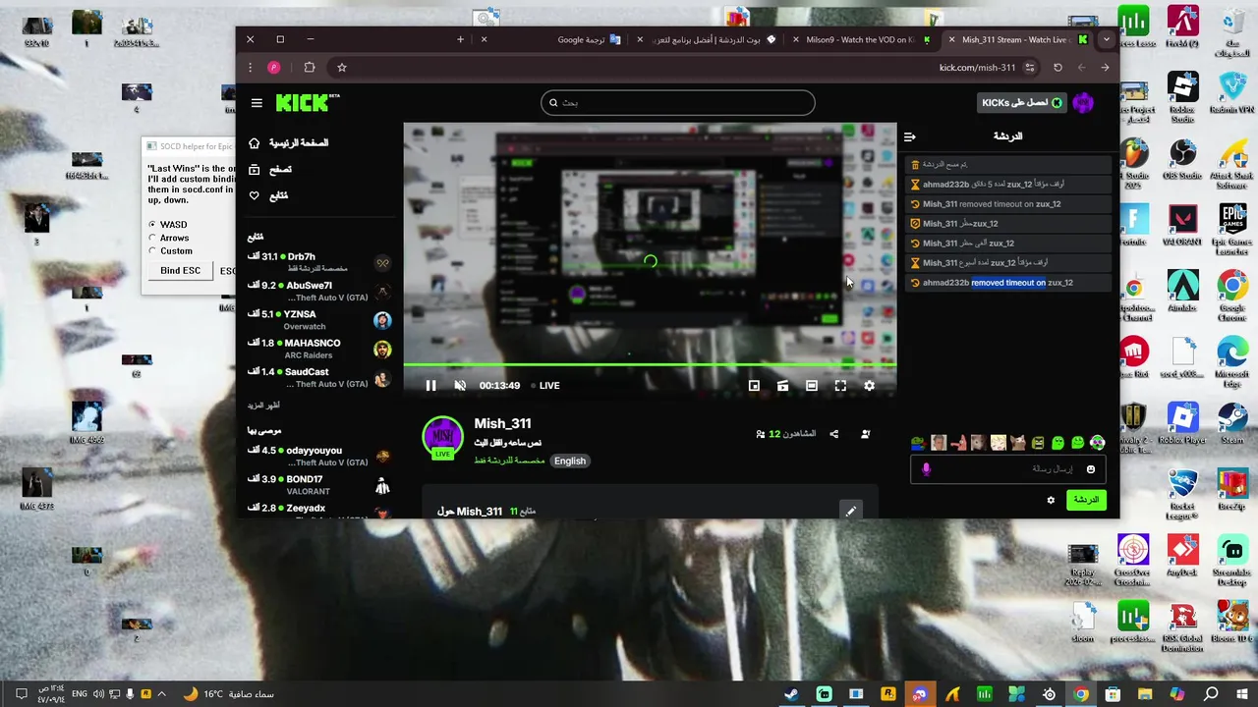Show hidden system tray icons
The image size is (1258, 707).
click(162, 694)
